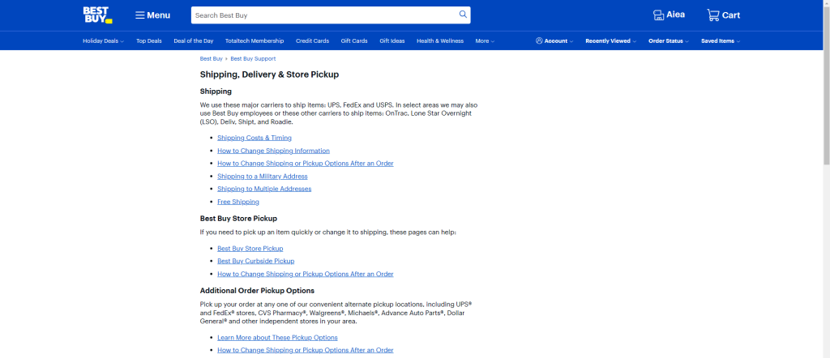Image resolution: width=830 pixels, height=358 pixels.
Task: Open Gift Ideas
Action: click(391, 40)
